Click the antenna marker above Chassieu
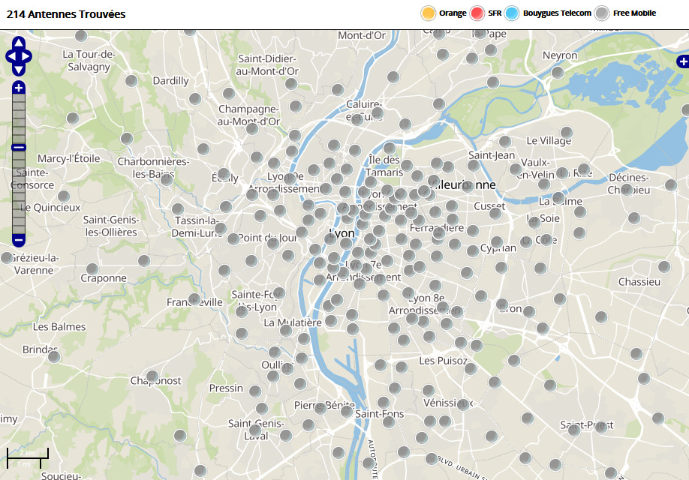Viewport: 689px width, 480px height. click(663, 266)
